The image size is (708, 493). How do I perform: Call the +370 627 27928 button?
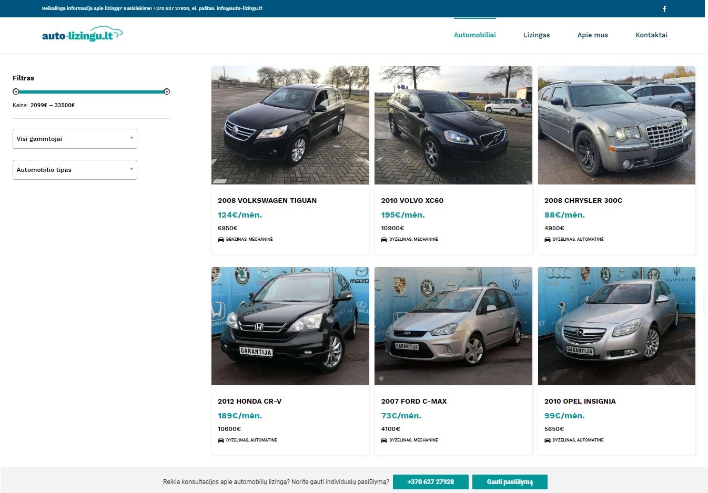430,482
